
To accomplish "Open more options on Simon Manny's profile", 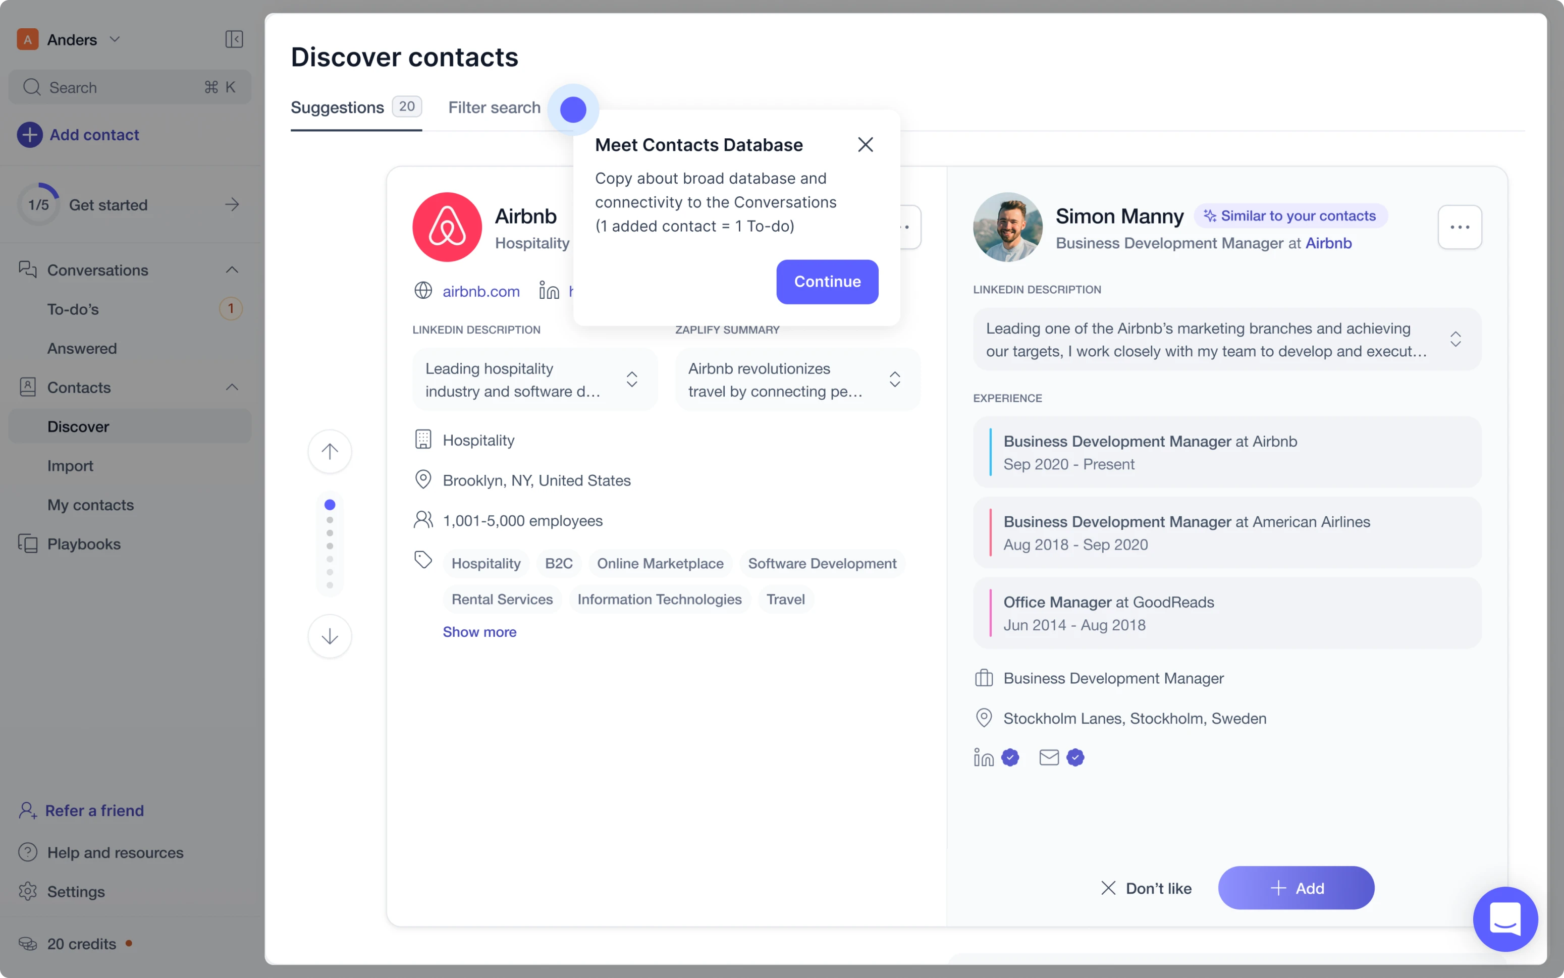I will 1459,227.
